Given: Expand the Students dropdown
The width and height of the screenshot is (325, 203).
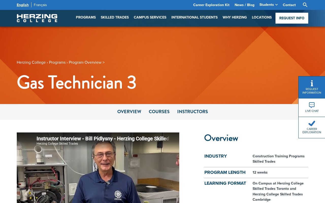Looking at the screenshot, I should pyautogui.click(x=269, y=5).
